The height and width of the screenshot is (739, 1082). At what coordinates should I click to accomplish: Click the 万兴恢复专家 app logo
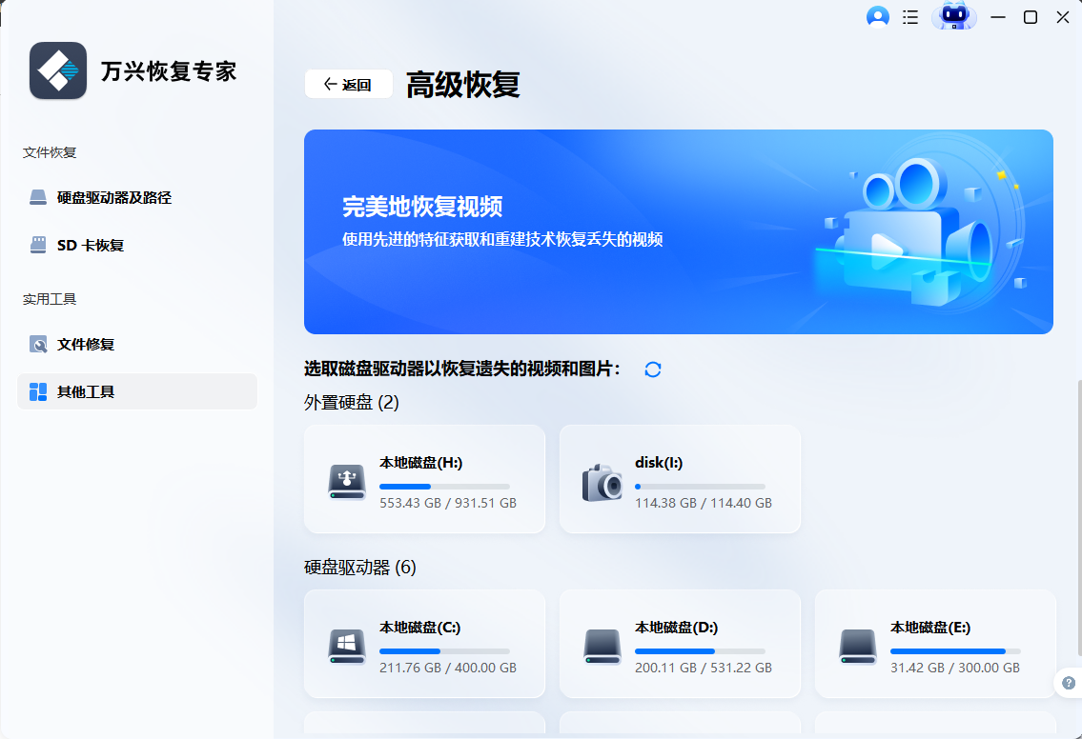tap(57, 70)
